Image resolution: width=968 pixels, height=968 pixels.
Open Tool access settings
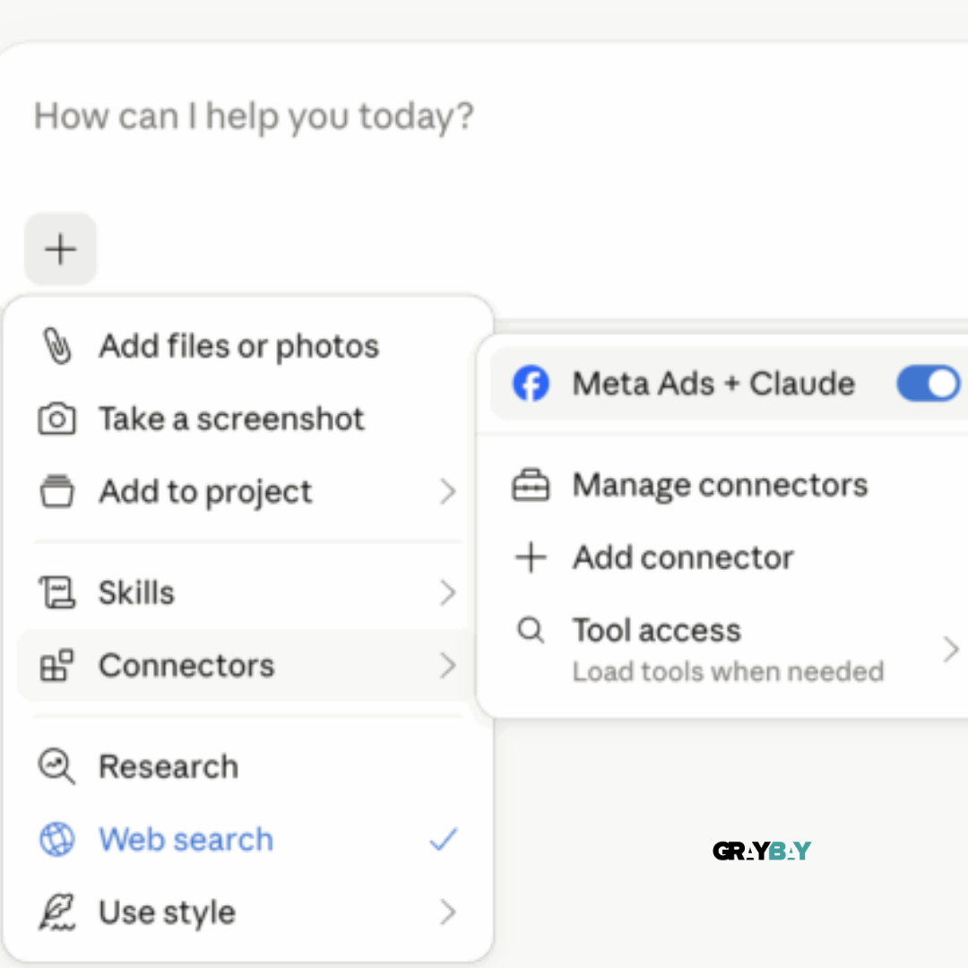(x=729, y=650)
